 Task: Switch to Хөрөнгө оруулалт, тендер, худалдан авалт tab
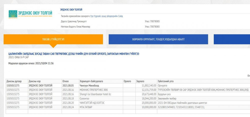(158, 39)
